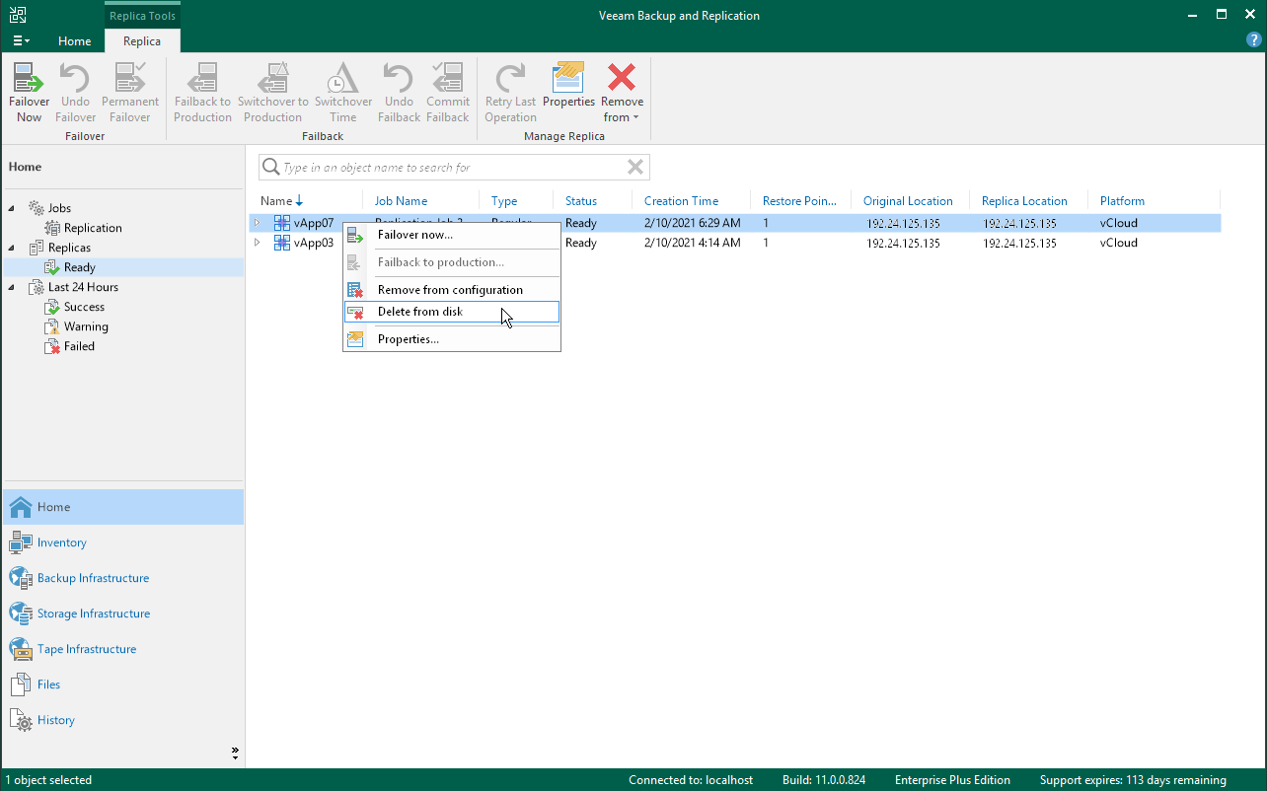Clear the search field with X
The height and width of the screenshot is (791, 1267).
[635, 167]
